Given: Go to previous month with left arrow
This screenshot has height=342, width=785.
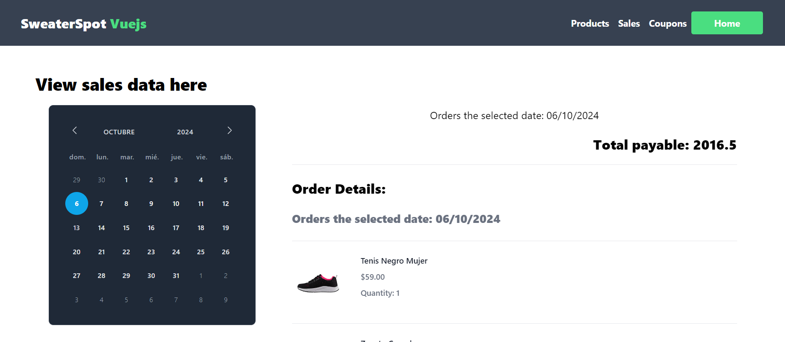Looking at the screenshot, I should (x=75, y=131).
